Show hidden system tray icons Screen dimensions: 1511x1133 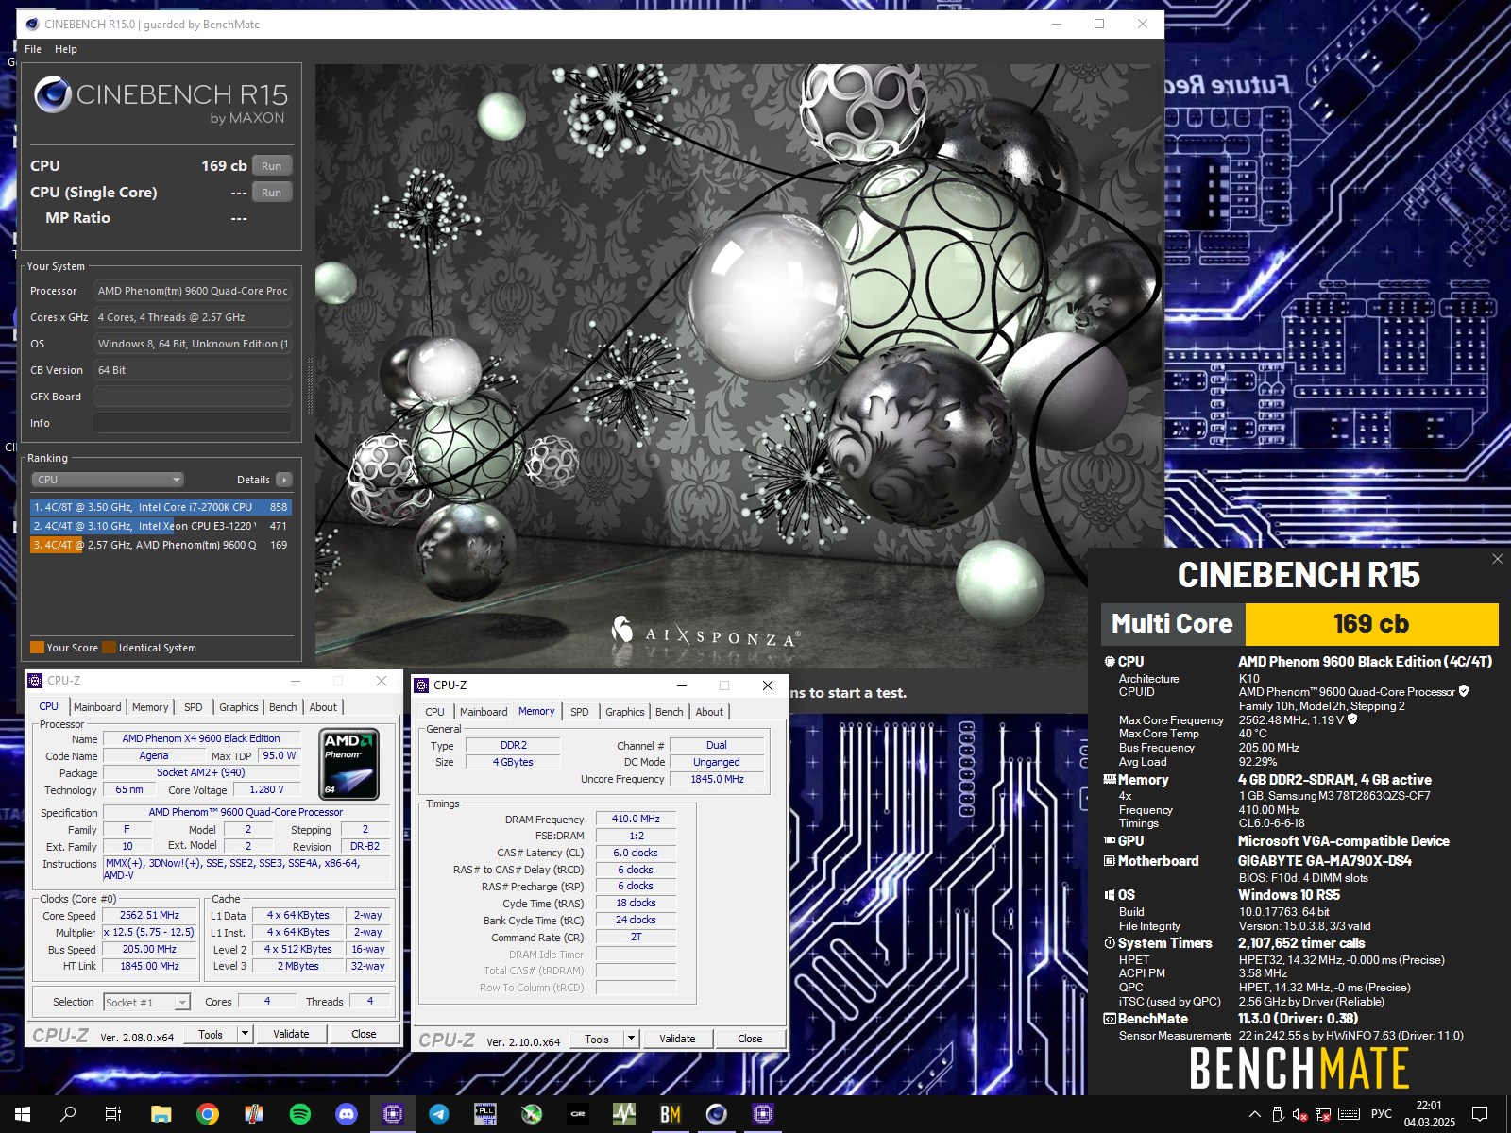(1254, 1114)
